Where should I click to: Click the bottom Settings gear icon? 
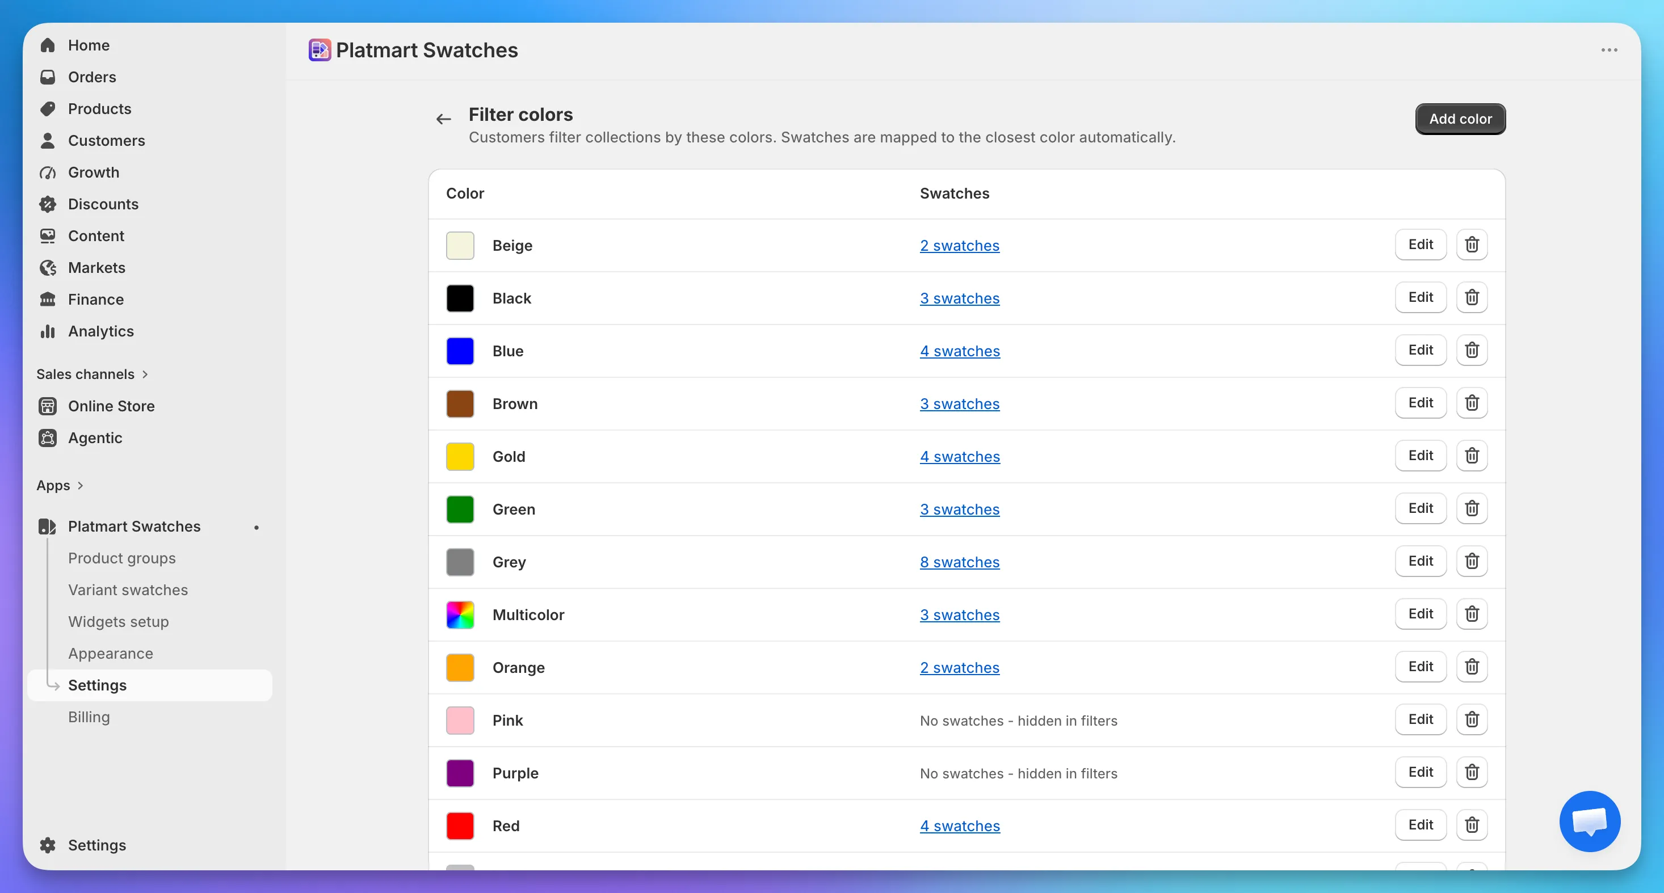coord(48,845)
